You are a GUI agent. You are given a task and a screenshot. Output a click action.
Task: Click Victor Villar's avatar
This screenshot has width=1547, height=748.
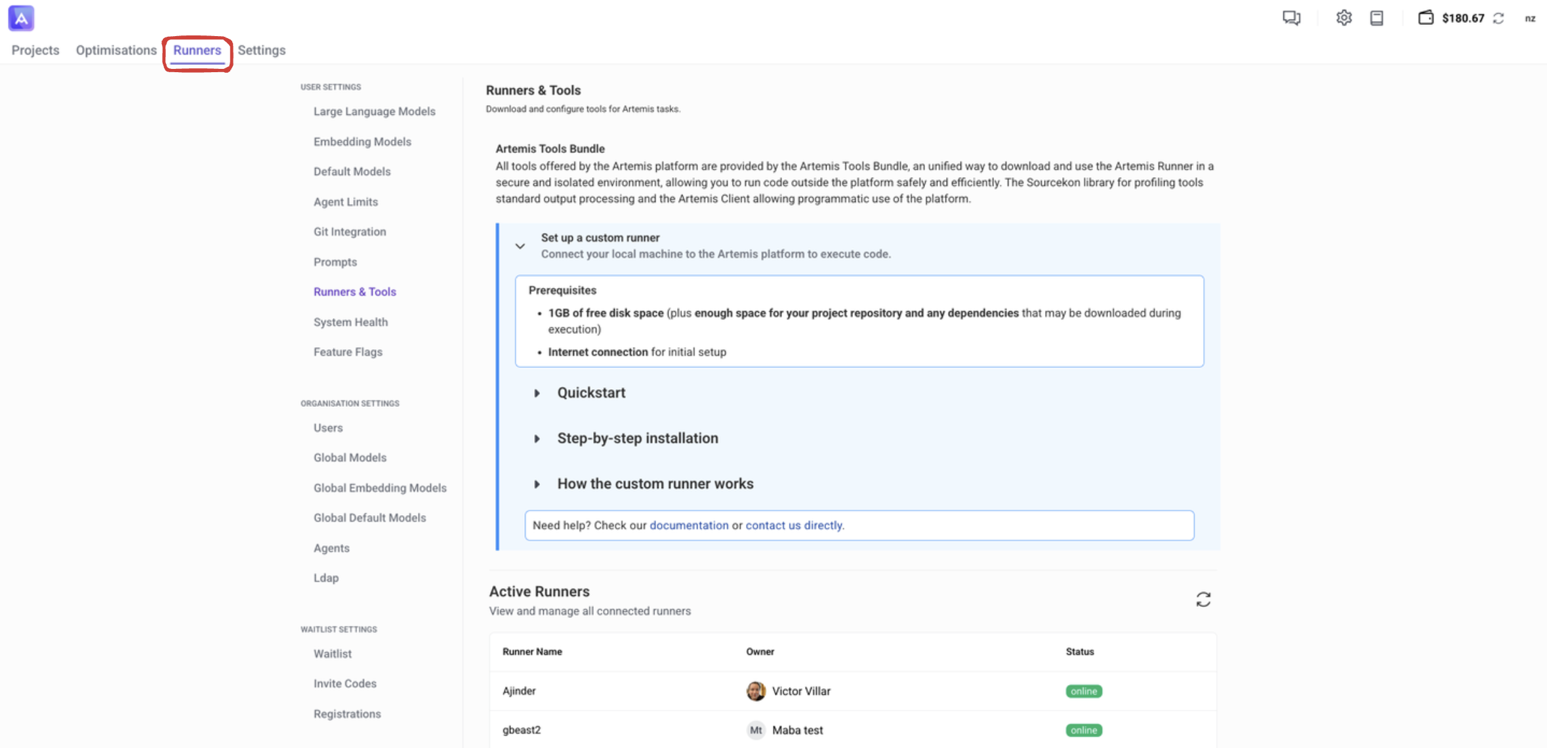[x=756, y=691]
